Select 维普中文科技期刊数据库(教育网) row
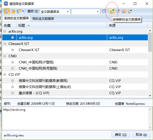 click(75, 81)
